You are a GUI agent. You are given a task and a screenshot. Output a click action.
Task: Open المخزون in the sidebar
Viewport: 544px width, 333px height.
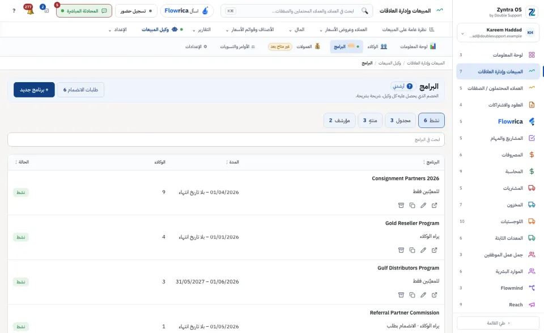pos(498,204)
